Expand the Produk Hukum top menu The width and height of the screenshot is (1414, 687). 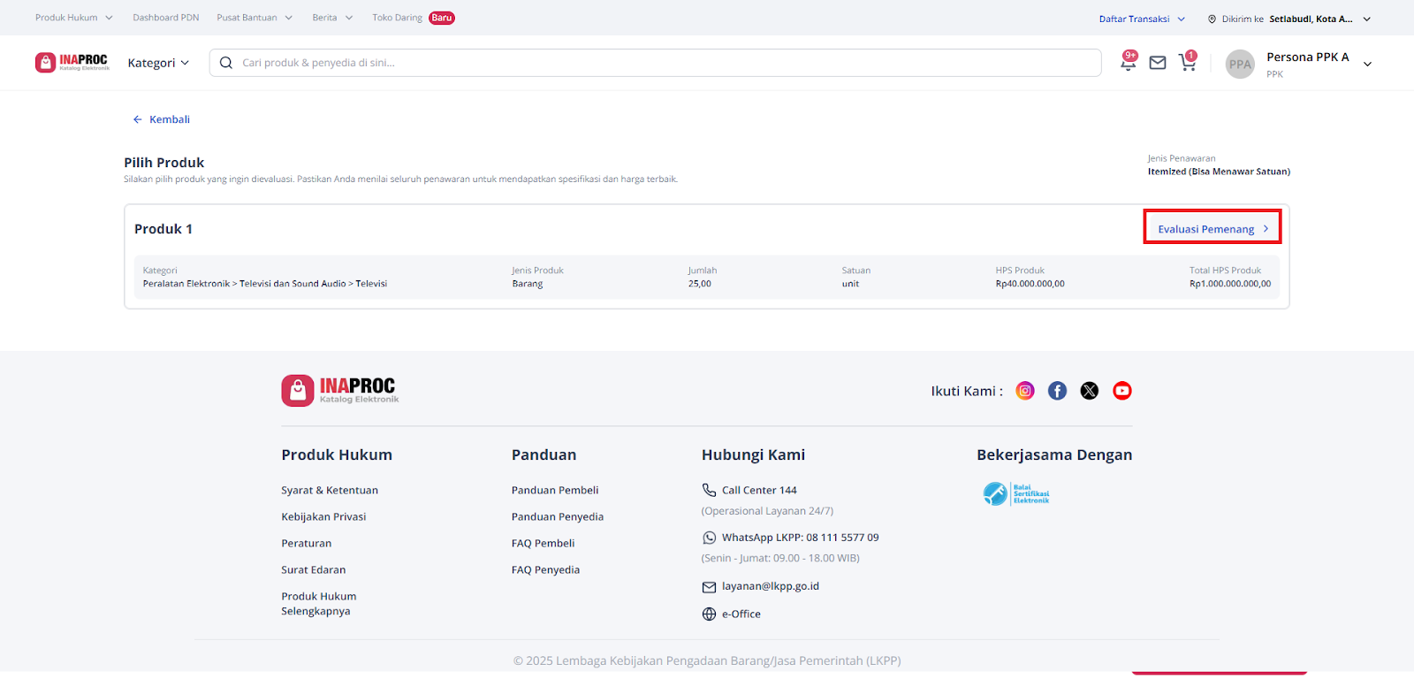pyautogui.click(x=74, y=18)
